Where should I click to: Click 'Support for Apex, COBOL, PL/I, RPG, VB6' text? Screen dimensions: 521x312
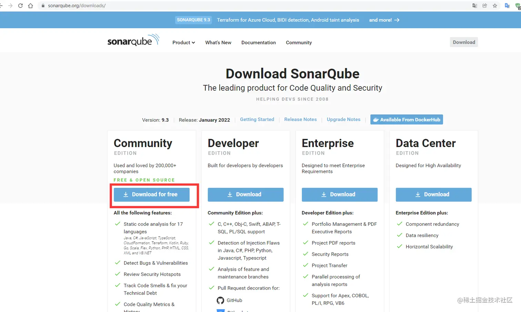340,299
